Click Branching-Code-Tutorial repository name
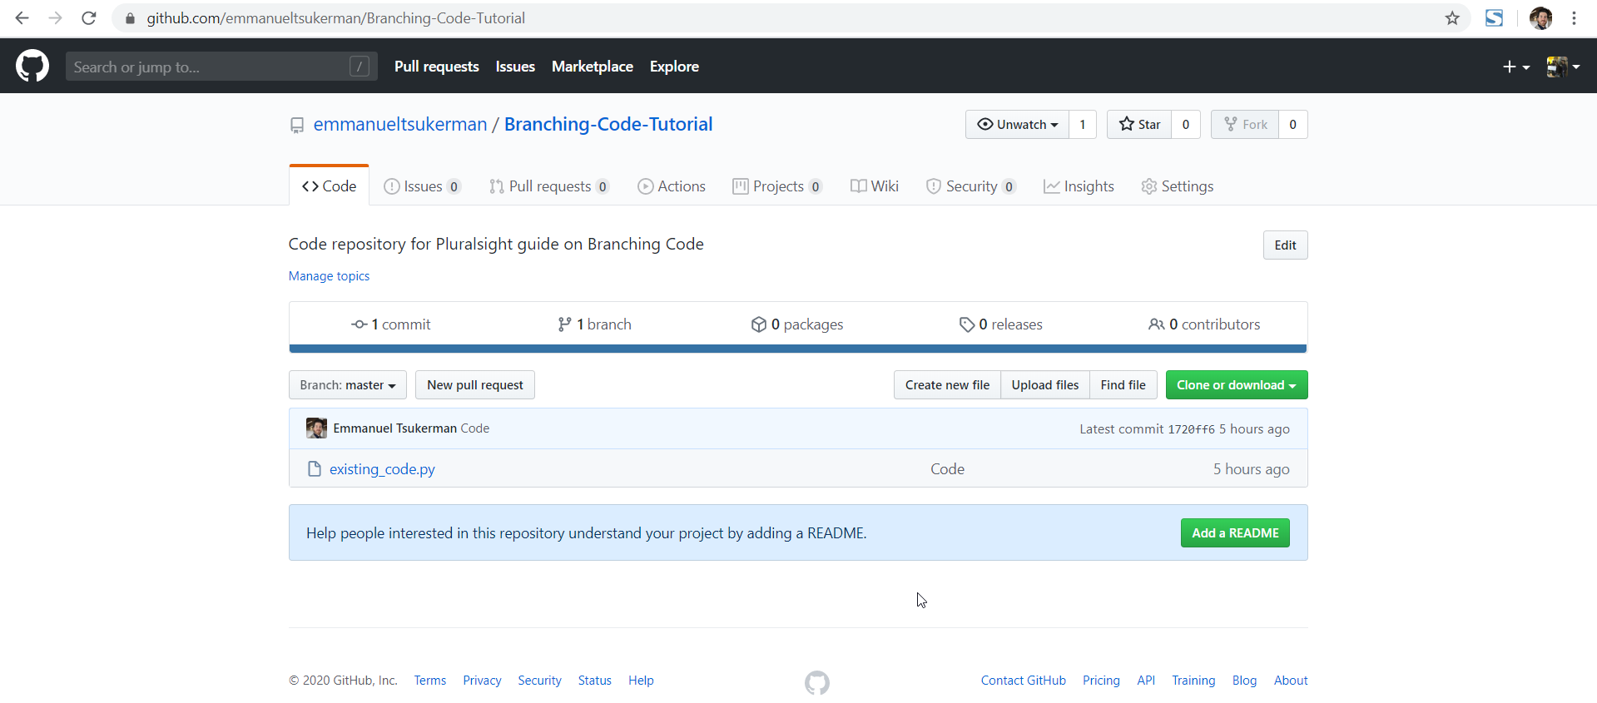The height and width of the screenshot is (703, 1597). coord(608,125)
